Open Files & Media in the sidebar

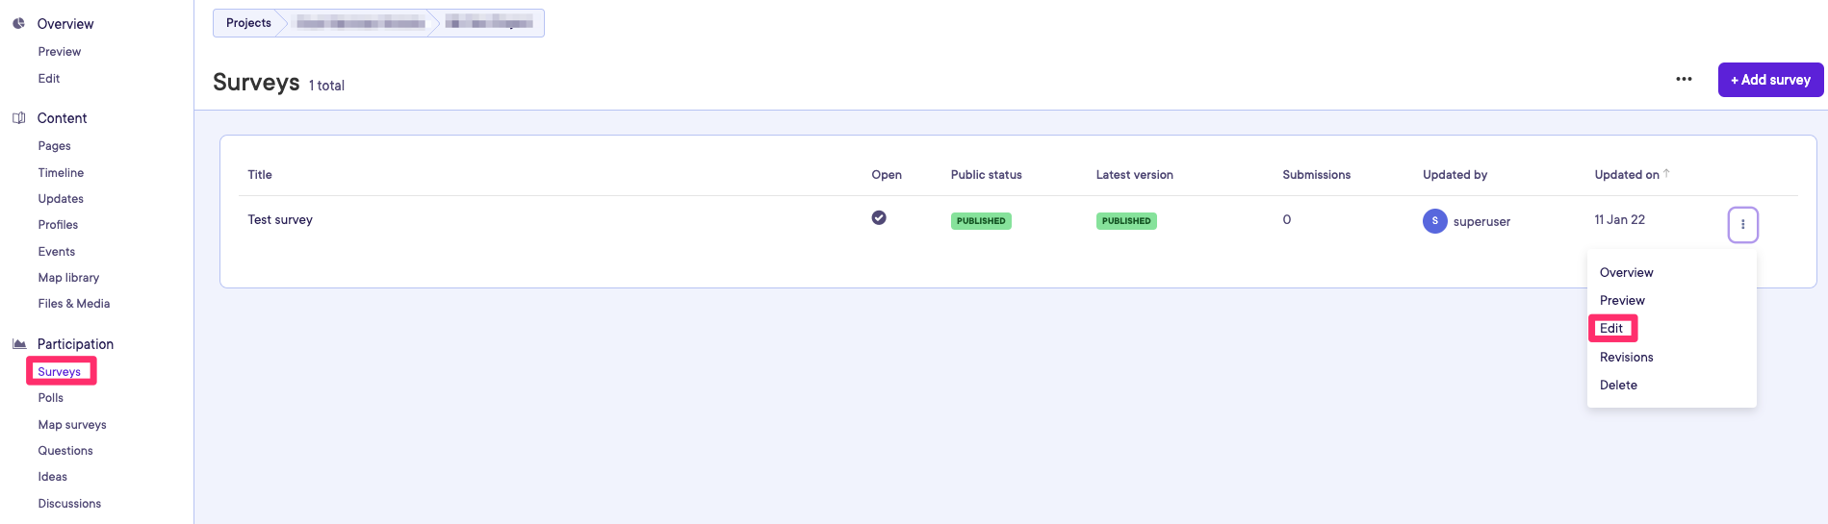tap(74, 304)
